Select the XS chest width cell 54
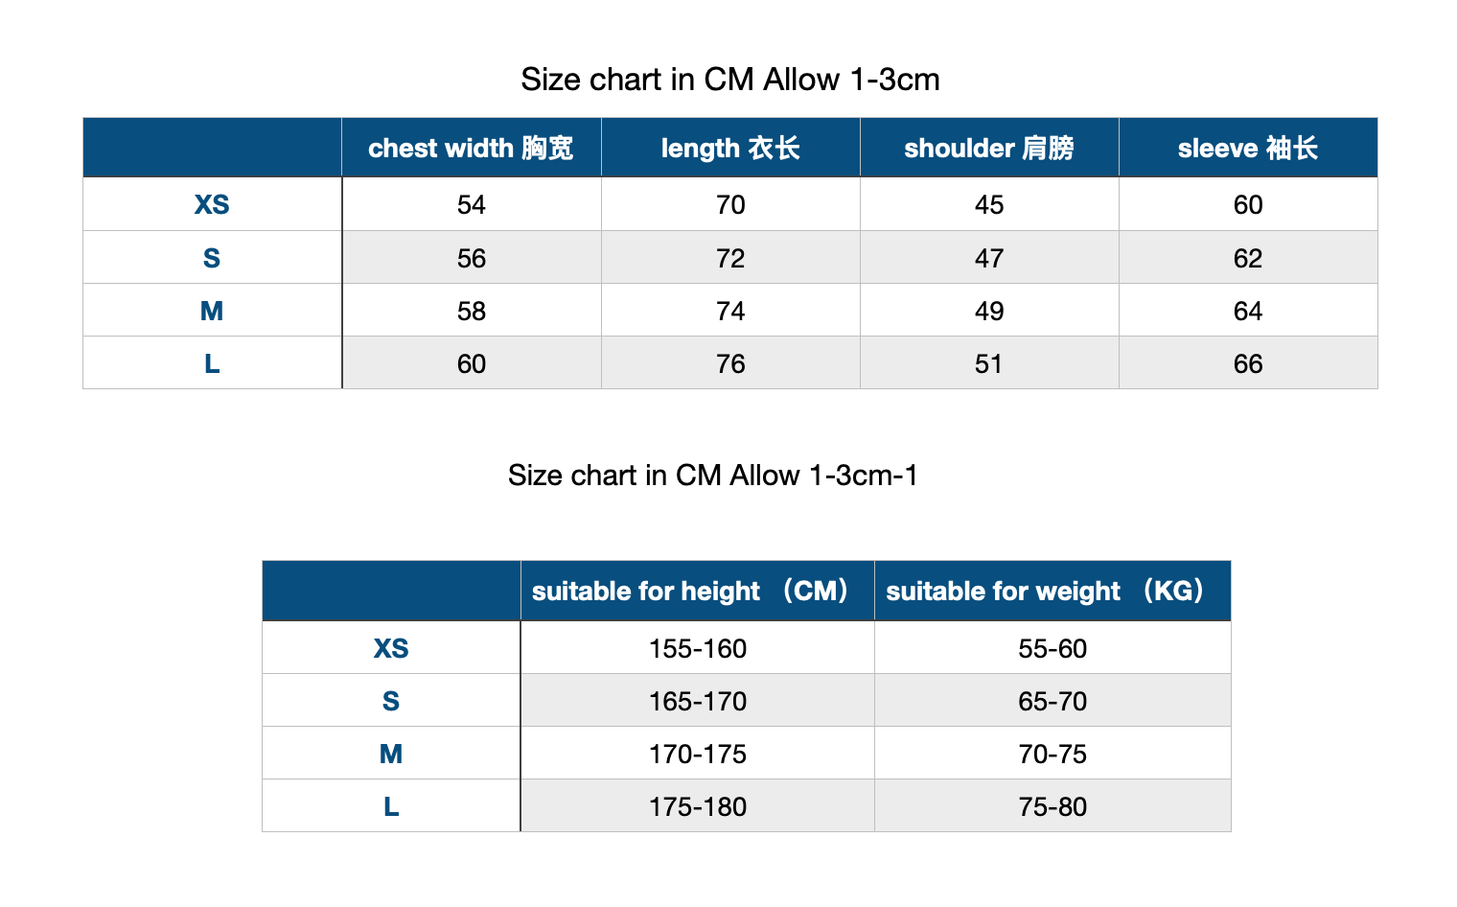The width and height of the screenshot is (1457, 907). [472, 204]
